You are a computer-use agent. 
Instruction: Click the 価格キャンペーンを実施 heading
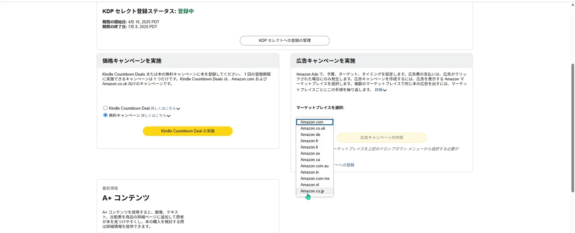click(132, 60)
